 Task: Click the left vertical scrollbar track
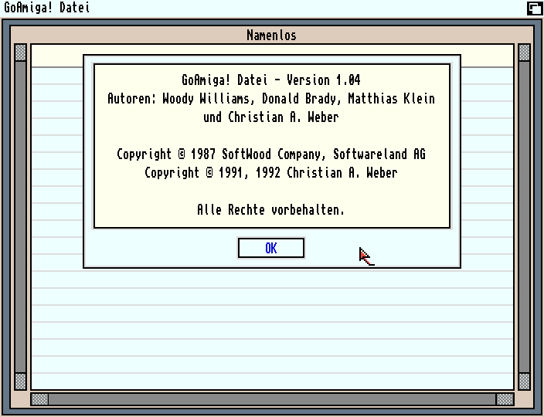pyautogui.click(x=20, y=217)
